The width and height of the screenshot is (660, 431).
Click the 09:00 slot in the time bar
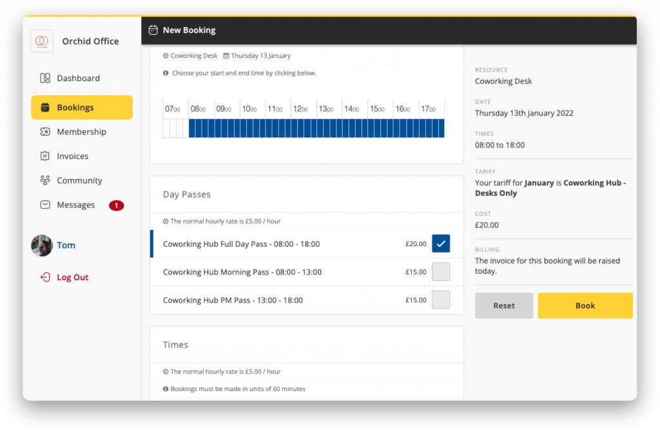[x=227, y=128]
